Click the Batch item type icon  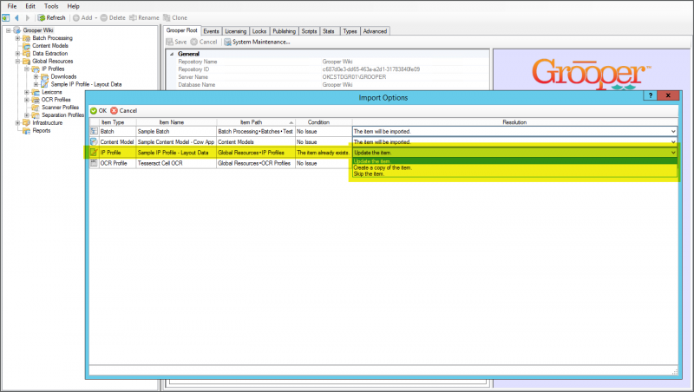click(x=94, y=131)
